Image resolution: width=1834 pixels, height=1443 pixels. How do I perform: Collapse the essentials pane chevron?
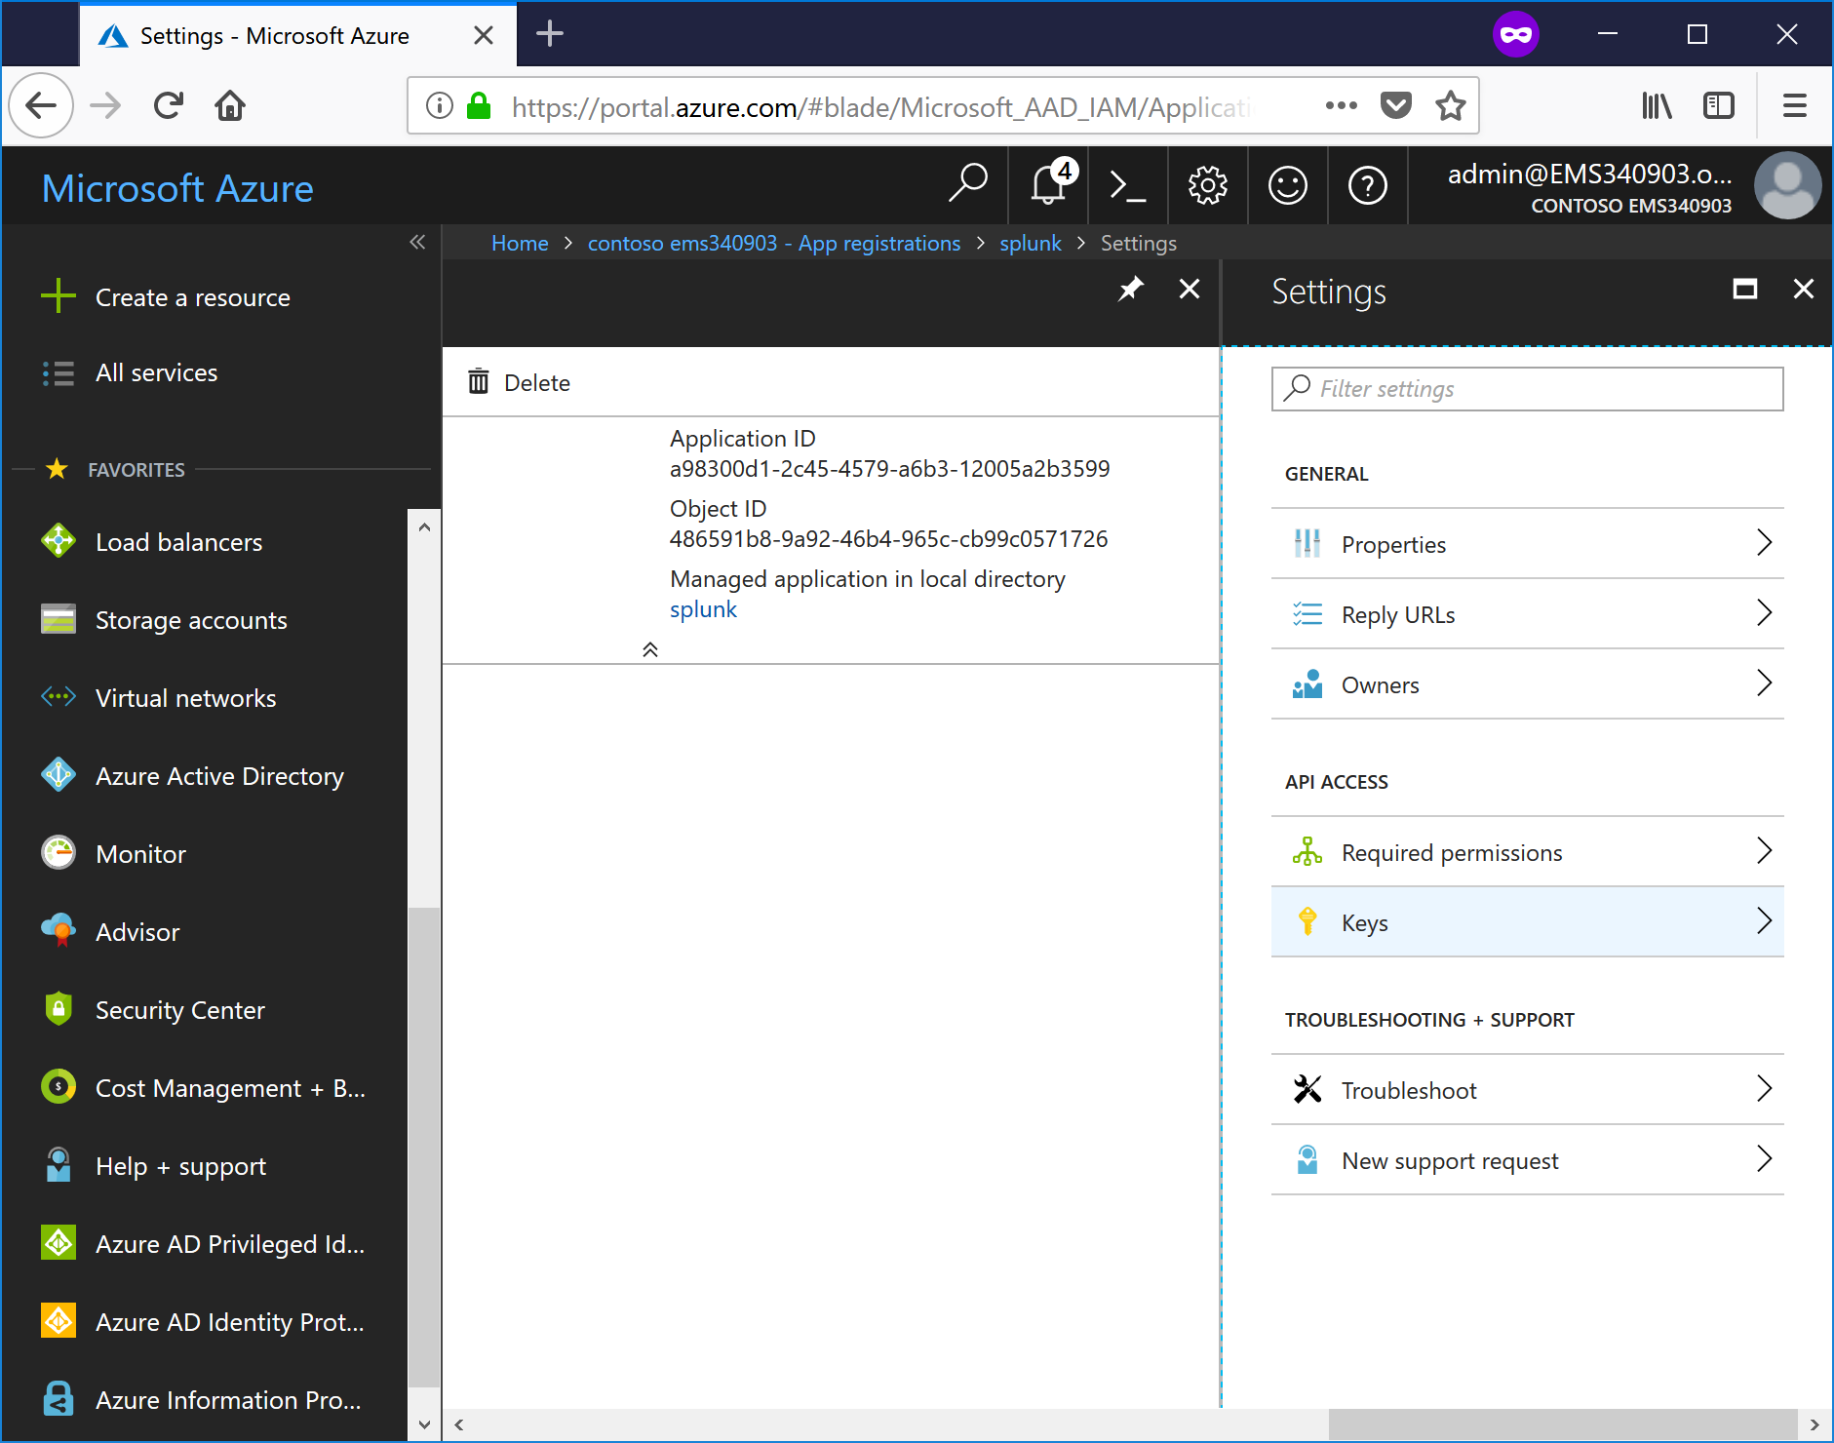tap(650, 648)
